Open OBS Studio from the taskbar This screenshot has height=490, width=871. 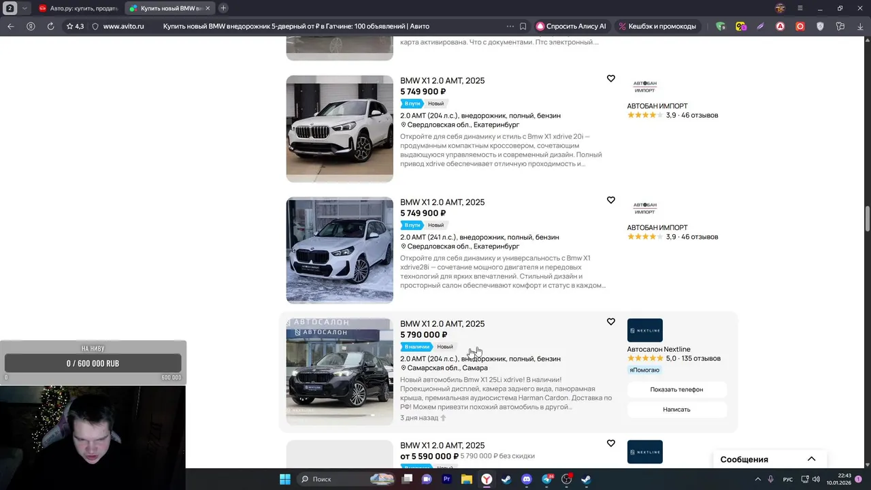(x=567, y=479)
